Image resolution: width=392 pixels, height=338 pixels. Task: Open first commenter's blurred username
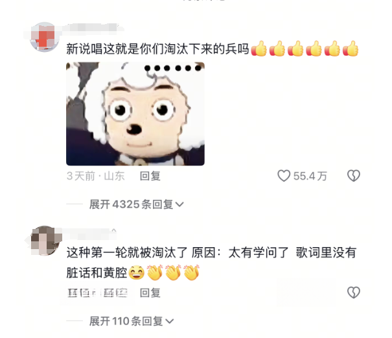pyautogui.click(x=93, y=28)
